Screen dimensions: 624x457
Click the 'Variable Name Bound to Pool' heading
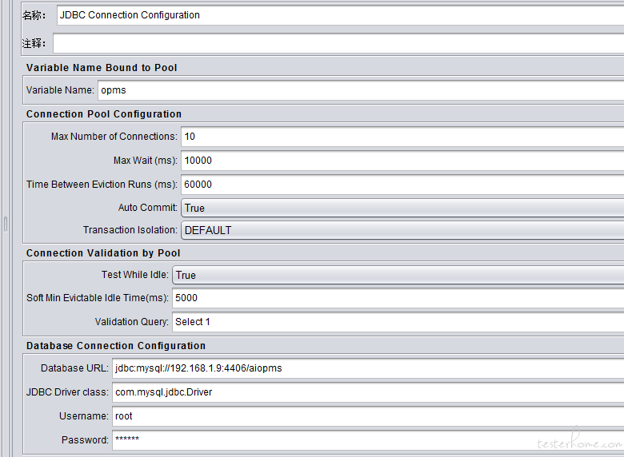(x=102, y=68)
